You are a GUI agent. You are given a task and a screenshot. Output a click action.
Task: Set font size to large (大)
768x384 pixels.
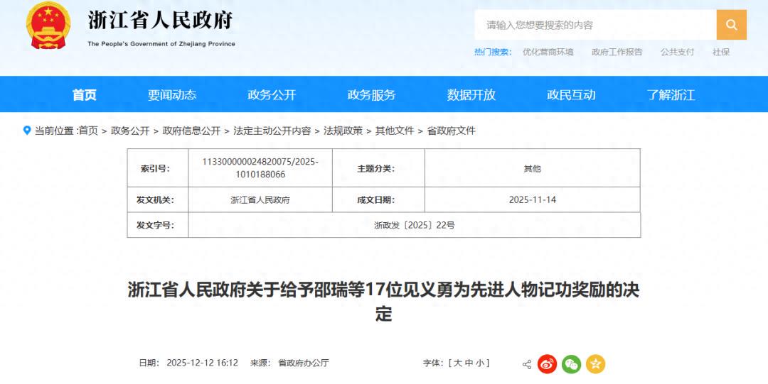click(457, 363)
